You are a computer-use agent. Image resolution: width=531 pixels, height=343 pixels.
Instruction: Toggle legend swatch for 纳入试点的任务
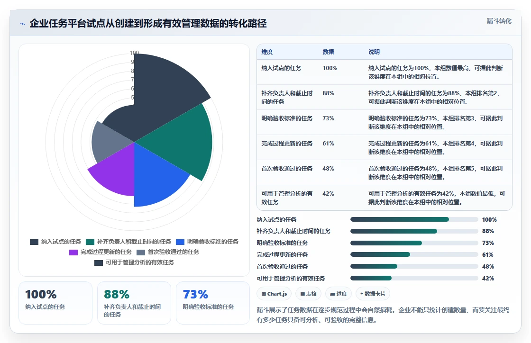pos(34,242)
